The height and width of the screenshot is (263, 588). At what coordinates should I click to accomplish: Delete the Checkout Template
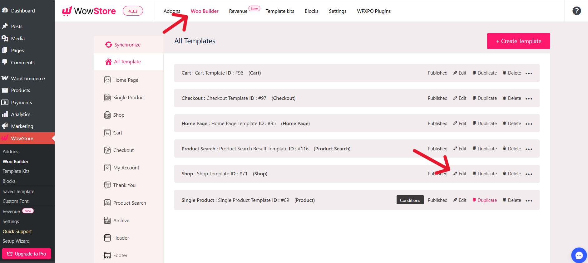(x=511, y=98)
